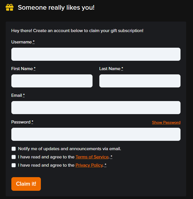Check the Terms of Service agreement box
Screen dimensions: 193x199
tap(14, 157)
